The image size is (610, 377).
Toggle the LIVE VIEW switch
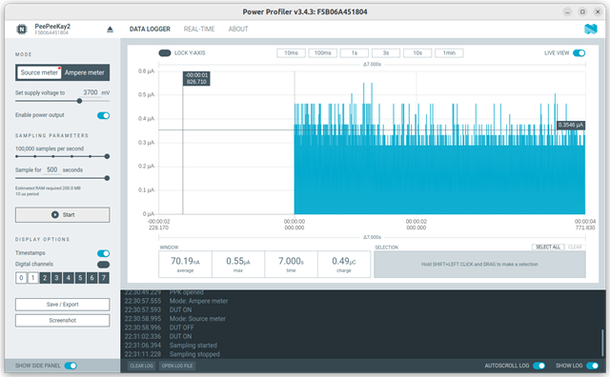pyautogui.click(x=579, y=53)
